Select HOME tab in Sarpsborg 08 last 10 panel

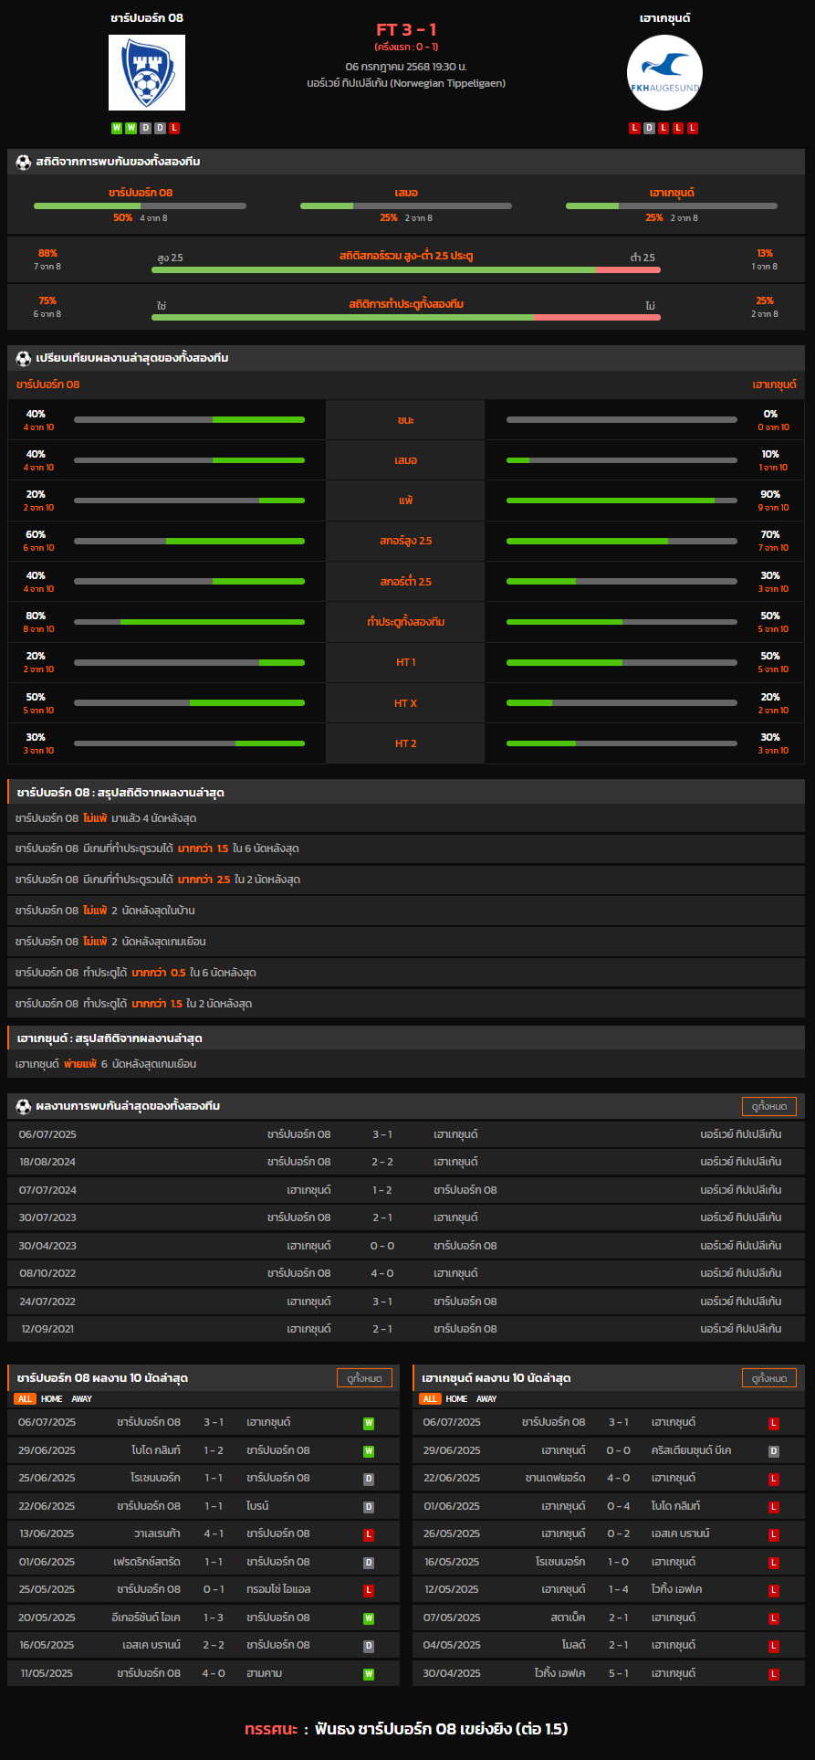(52, 1399)
